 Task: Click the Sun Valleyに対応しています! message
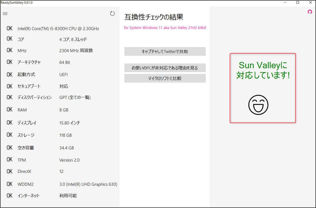(263, 70)
